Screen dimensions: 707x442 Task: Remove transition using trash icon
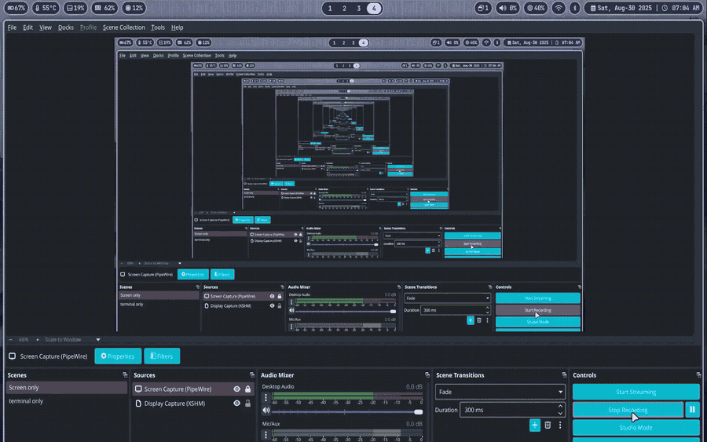pos(548,425)
